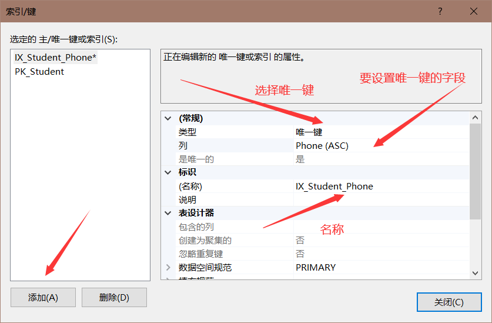Click the 删除(D) button

[x=114, y=297]
